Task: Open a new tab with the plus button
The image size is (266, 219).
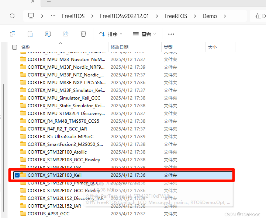Action: pos(49,2)
